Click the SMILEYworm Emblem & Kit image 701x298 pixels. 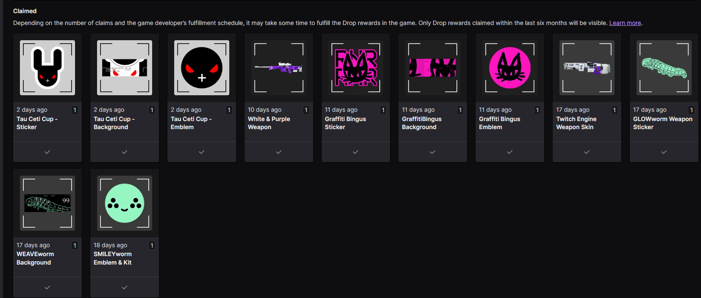click(x=125, y=203)
